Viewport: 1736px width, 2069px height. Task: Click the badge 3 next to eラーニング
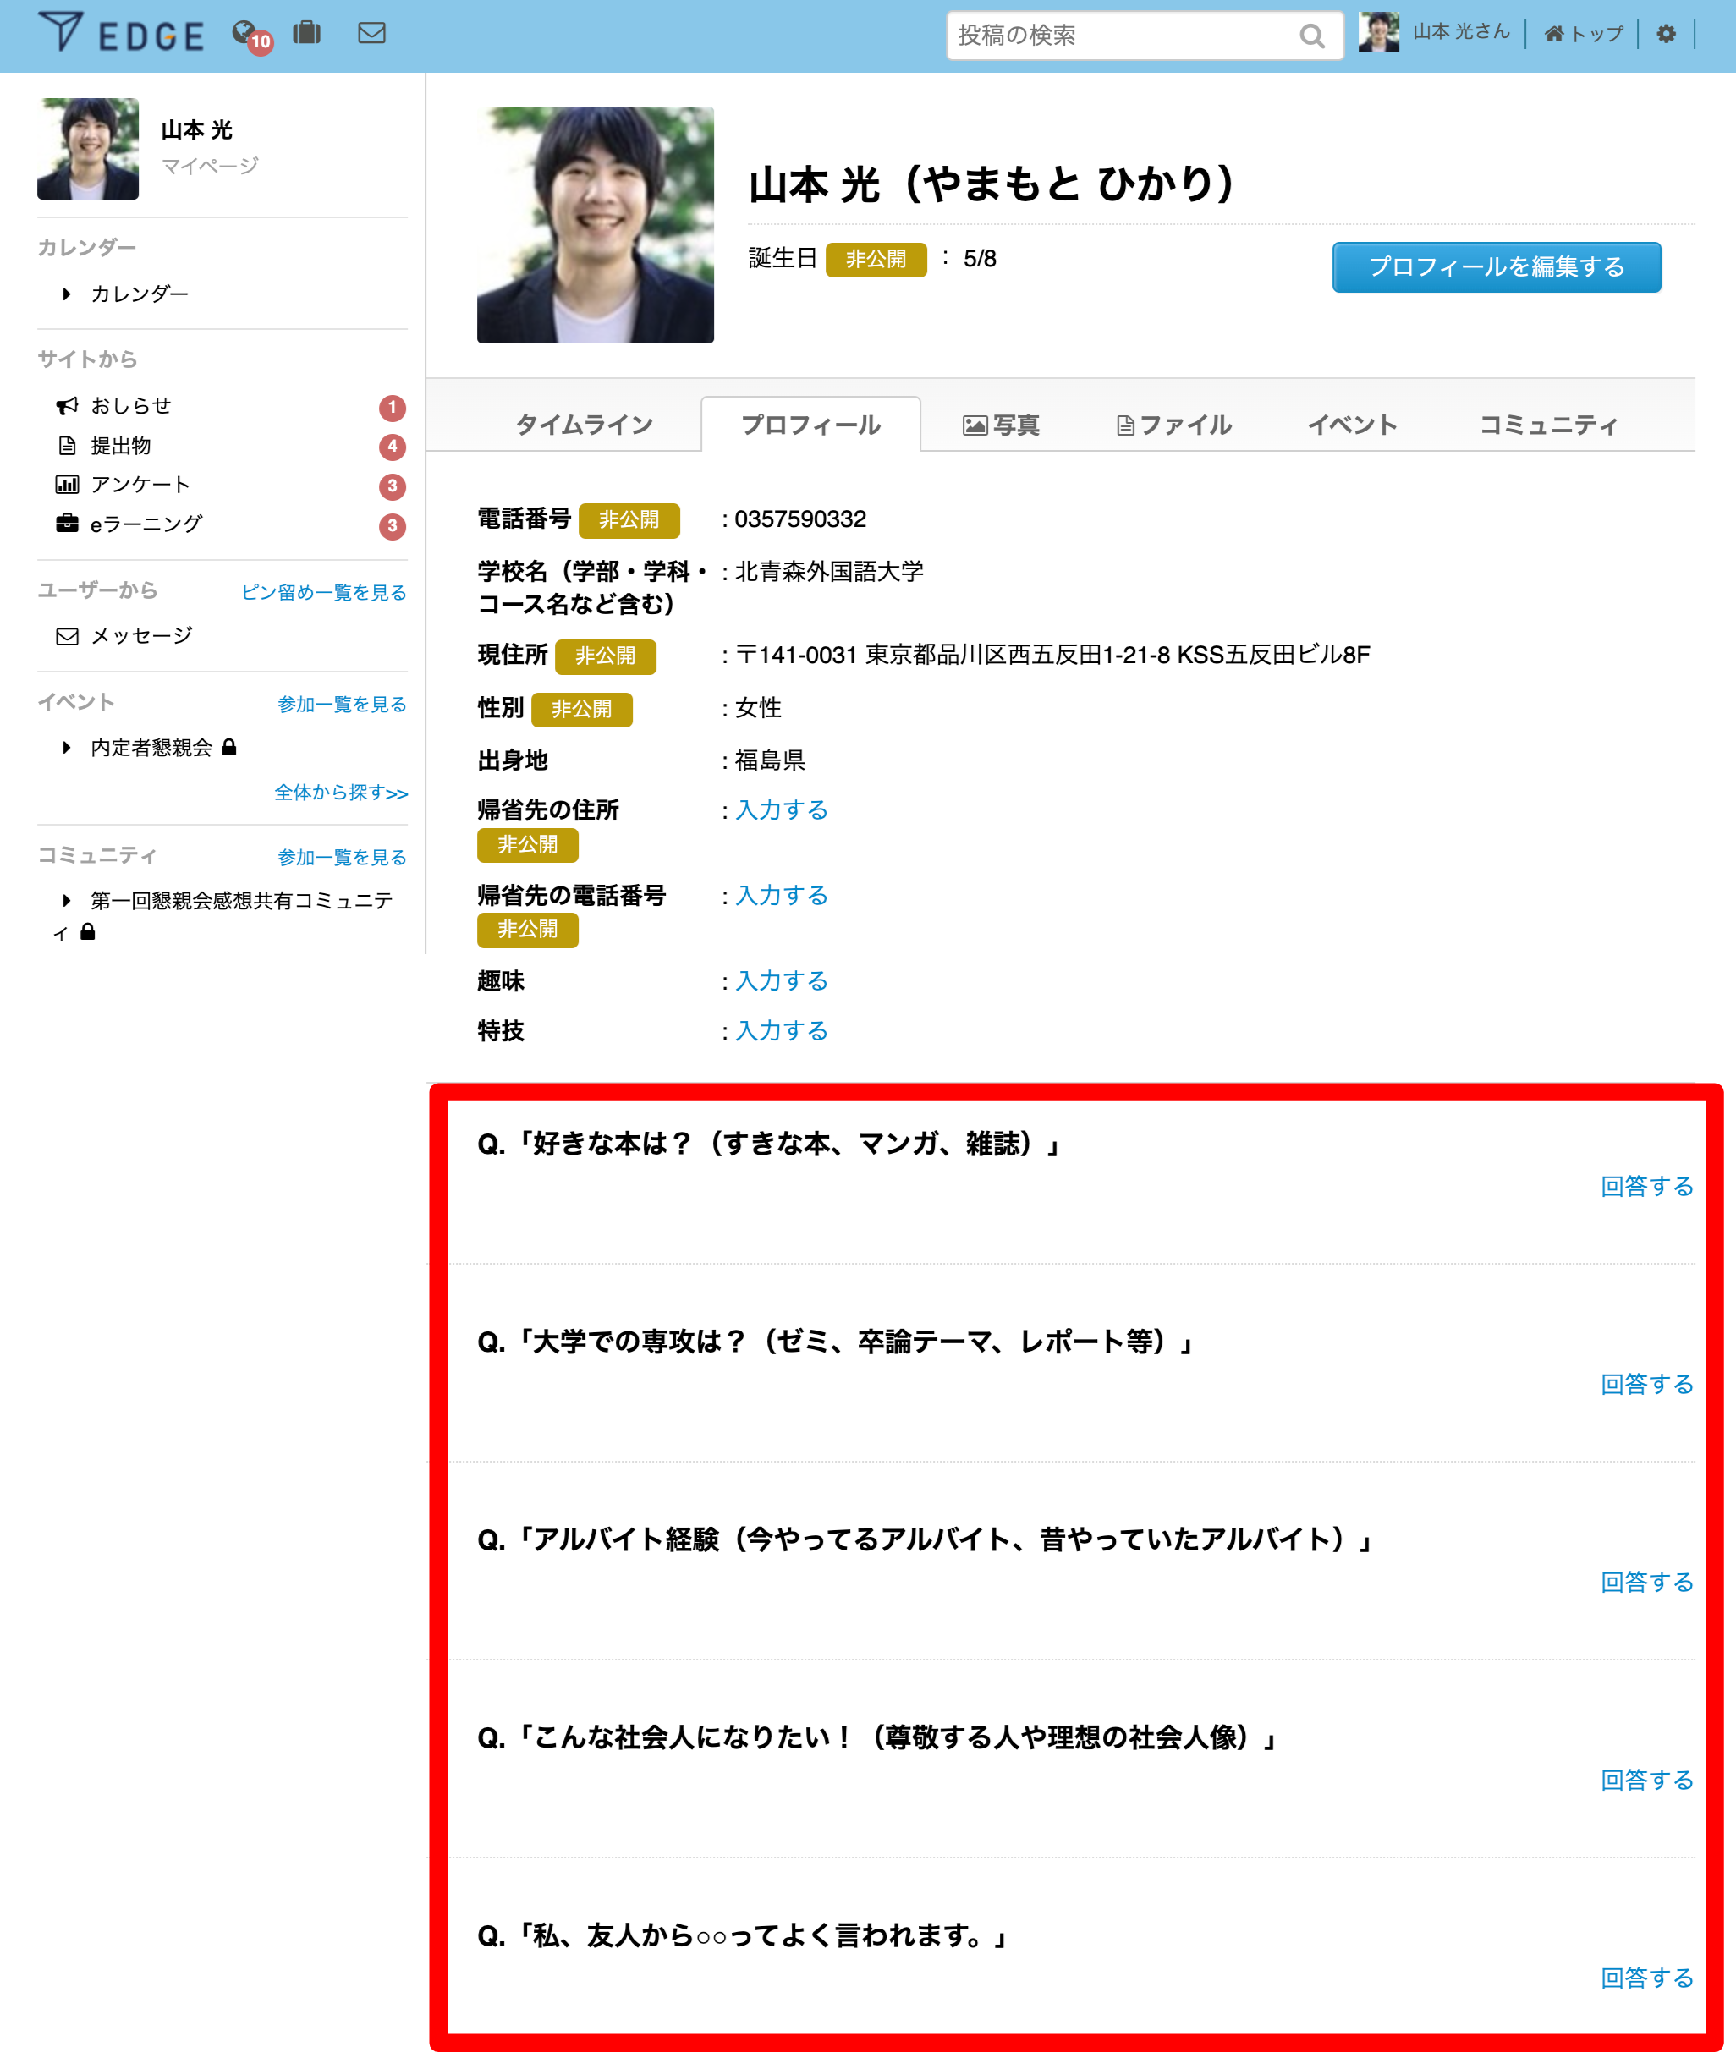tap(393, 525)
